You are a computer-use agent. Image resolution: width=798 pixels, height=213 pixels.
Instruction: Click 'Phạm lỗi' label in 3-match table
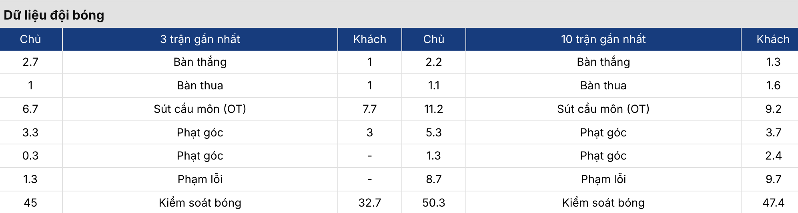[x=200, y=179]
